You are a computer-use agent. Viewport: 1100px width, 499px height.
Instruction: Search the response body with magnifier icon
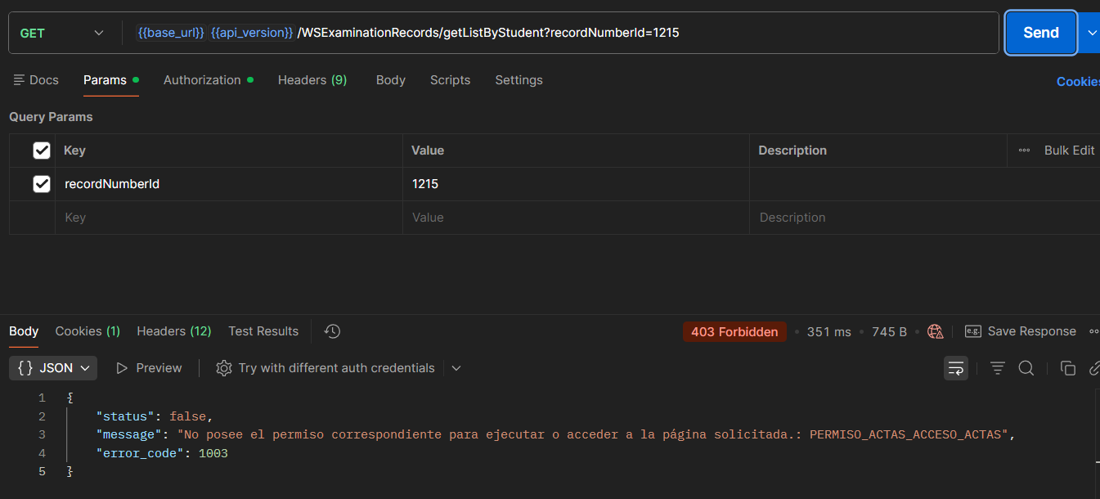[x=1026, y=368]
